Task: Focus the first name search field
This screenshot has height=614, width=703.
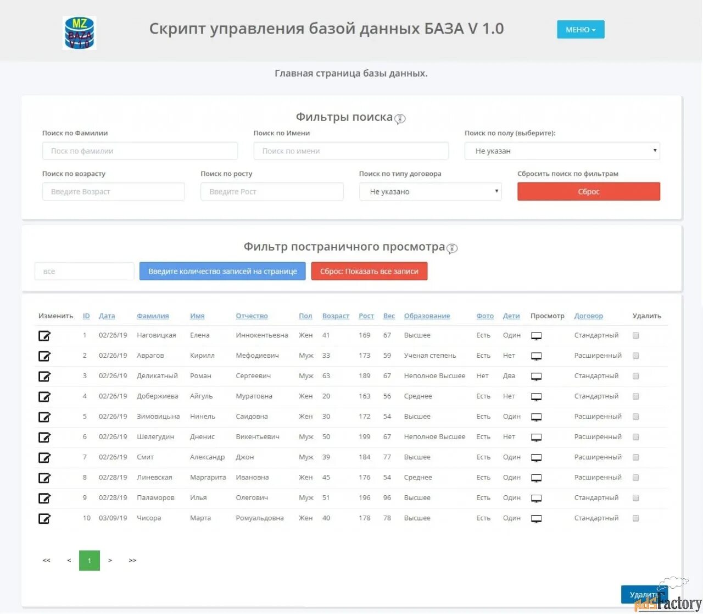Action: (x=351, y=151)
